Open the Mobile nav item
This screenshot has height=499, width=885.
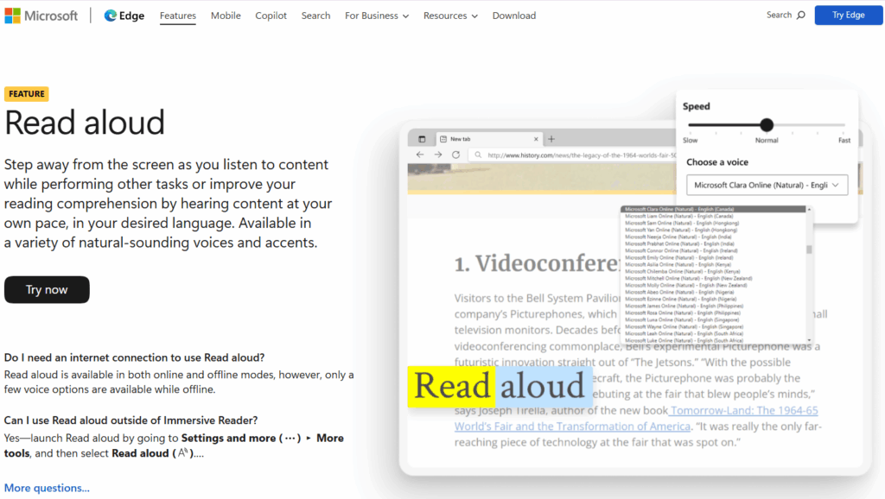(226, 16)
